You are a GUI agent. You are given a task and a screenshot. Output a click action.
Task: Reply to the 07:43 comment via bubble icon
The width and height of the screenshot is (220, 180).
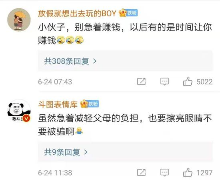[x=164, y=81]
